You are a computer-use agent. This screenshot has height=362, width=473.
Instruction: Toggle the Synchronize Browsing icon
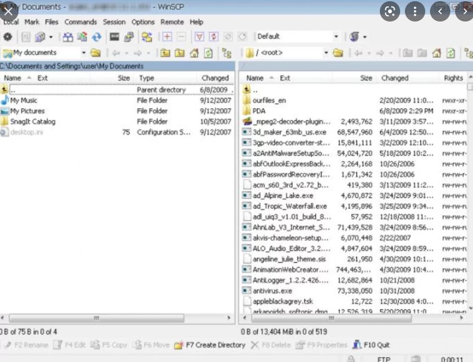(x=147, y=37)
